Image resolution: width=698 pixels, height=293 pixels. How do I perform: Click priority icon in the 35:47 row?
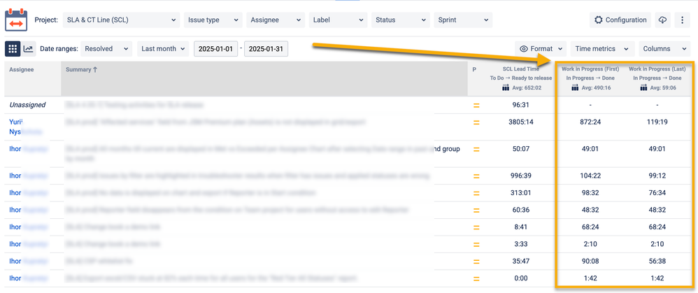pos(476,262)
